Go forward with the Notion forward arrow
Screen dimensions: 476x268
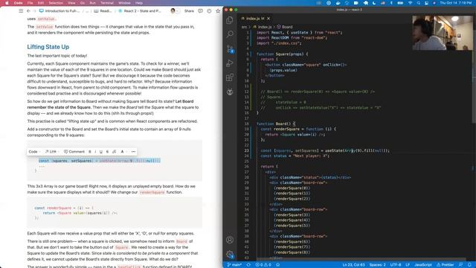tap(34, 11)
